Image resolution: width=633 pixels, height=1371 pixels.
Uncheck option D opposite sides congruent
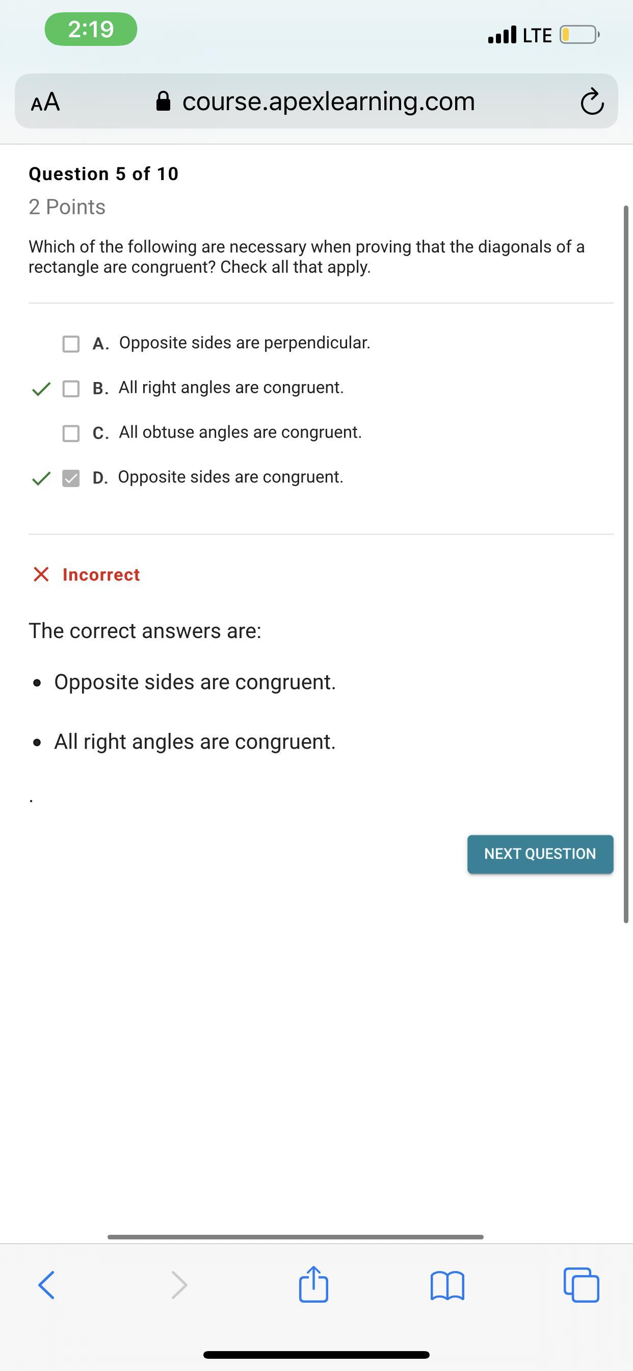[71, 478]
